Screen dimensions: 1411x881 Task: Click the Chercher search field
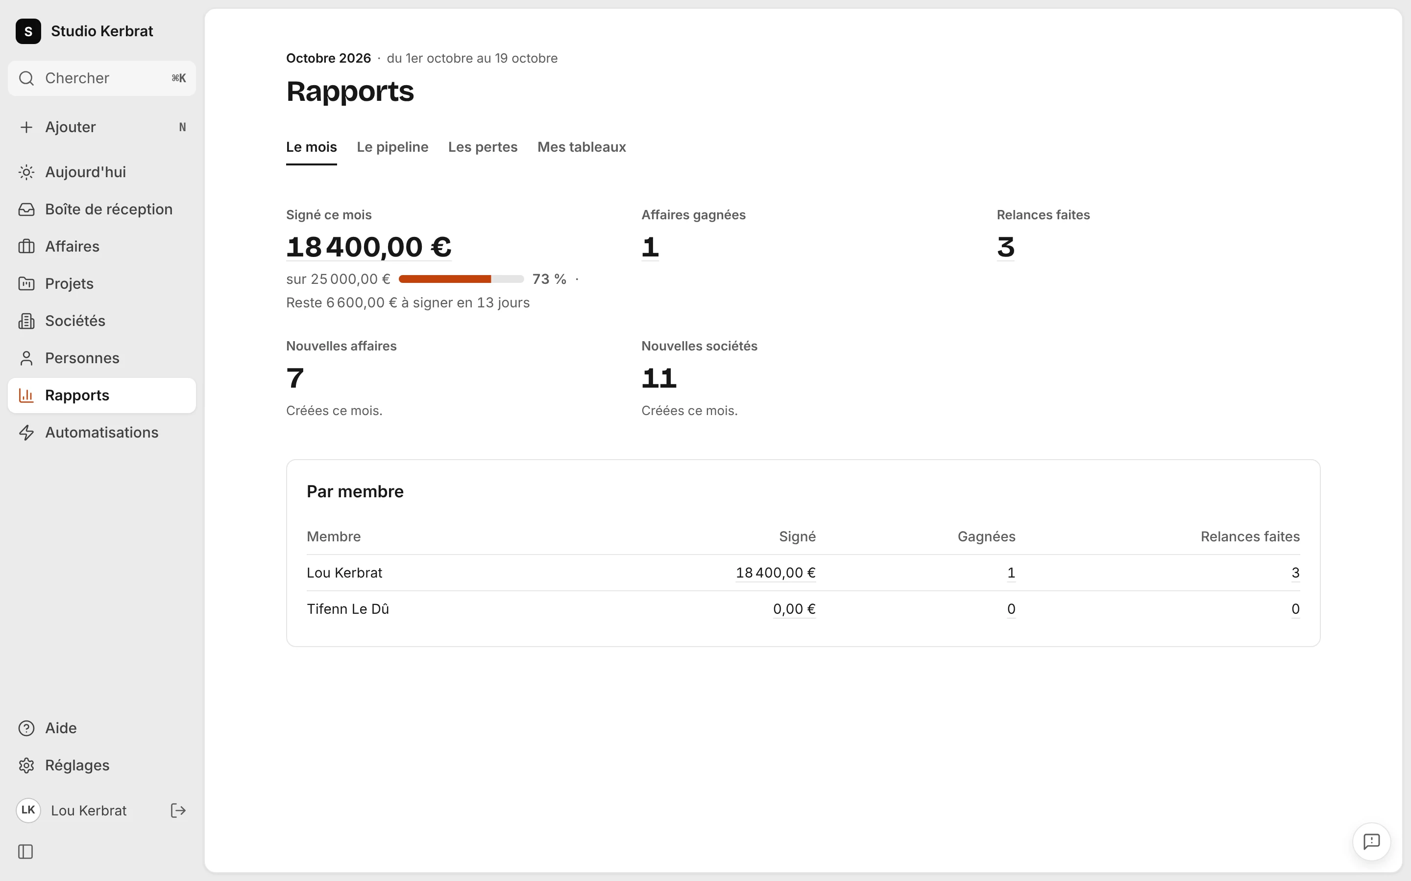click(102, 78)
